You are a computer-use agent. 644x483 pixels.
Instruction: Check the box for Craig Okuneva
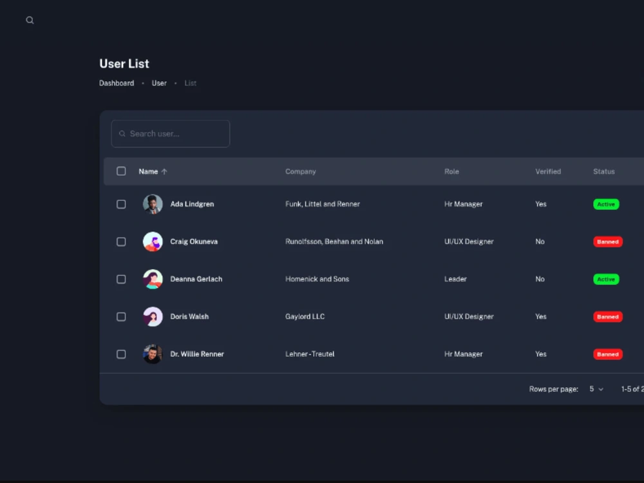click(121, 241)
